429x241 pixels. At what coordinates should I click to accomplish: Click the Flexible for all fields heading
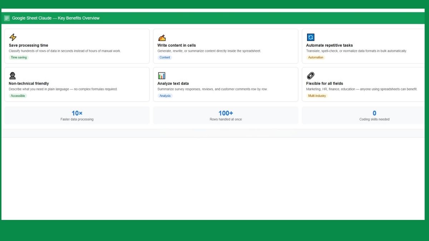(x=325, y=84)
